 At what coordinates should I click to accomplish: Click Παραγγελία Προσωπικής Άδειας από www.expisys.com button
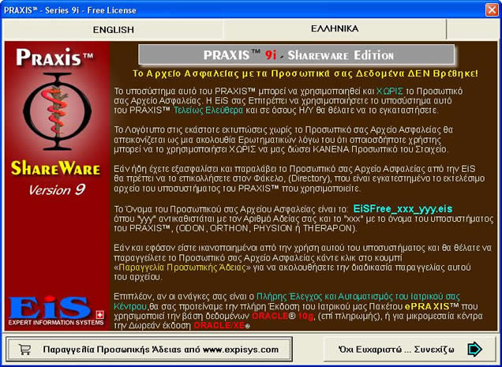click(149, 350)
